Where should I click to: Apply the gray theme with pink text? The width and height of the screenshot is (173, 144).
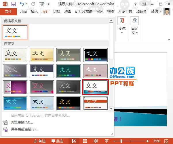(x=42, y=87)
